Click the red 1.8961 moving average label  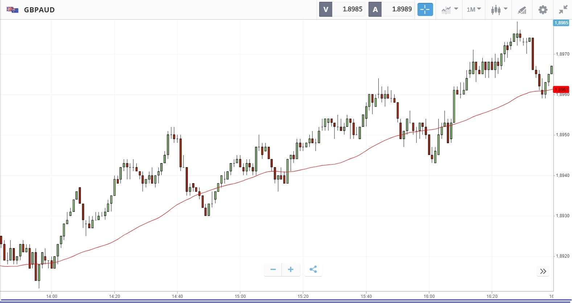[x=561, y=89]
